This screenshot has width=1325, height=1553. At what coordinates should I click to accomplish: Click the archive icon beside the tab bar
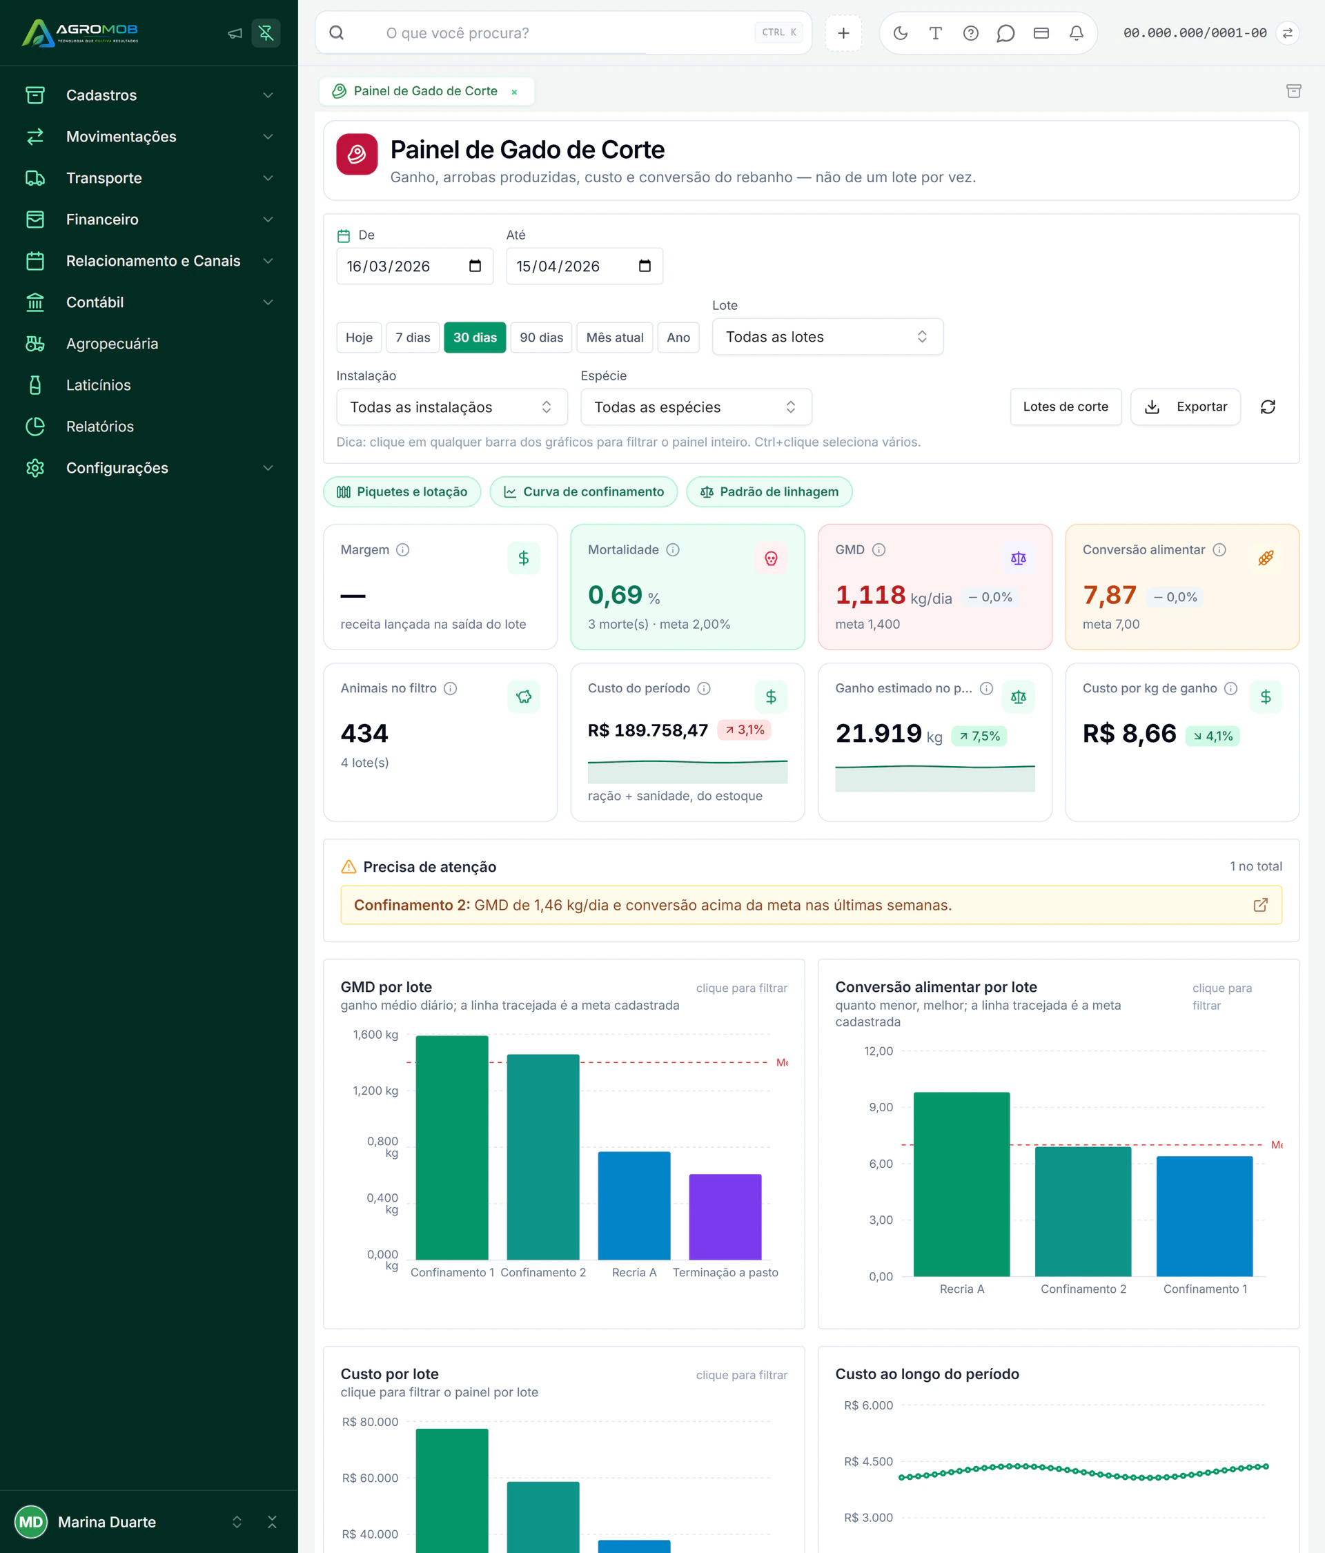(x=1293, y=90)
